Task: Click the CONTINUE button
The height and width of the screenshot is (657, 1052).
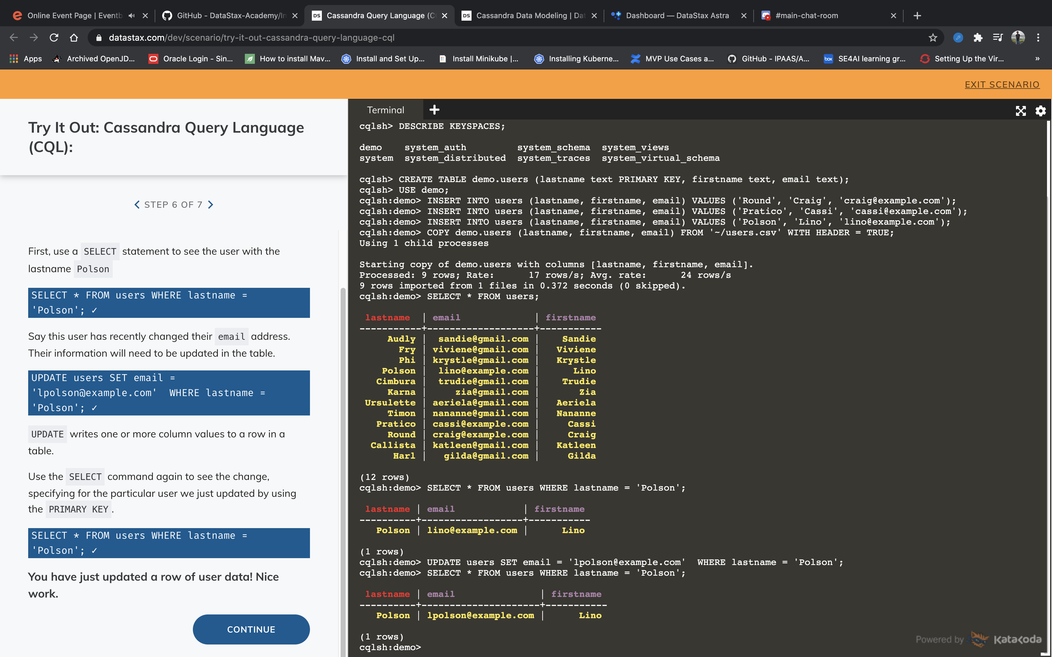Action: 251,629
